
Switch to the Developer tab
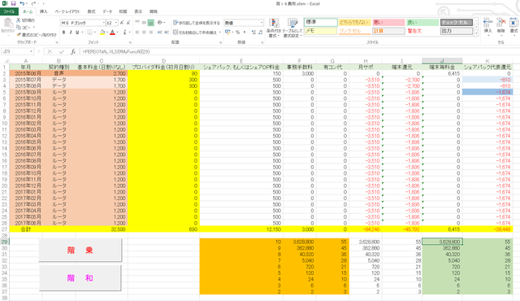154,11
